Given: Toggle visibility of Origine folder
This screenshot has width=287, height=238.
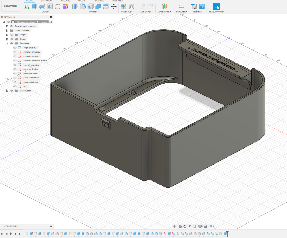Looking at the screenshot, I should pyautogui.click(x=12, y=35).
